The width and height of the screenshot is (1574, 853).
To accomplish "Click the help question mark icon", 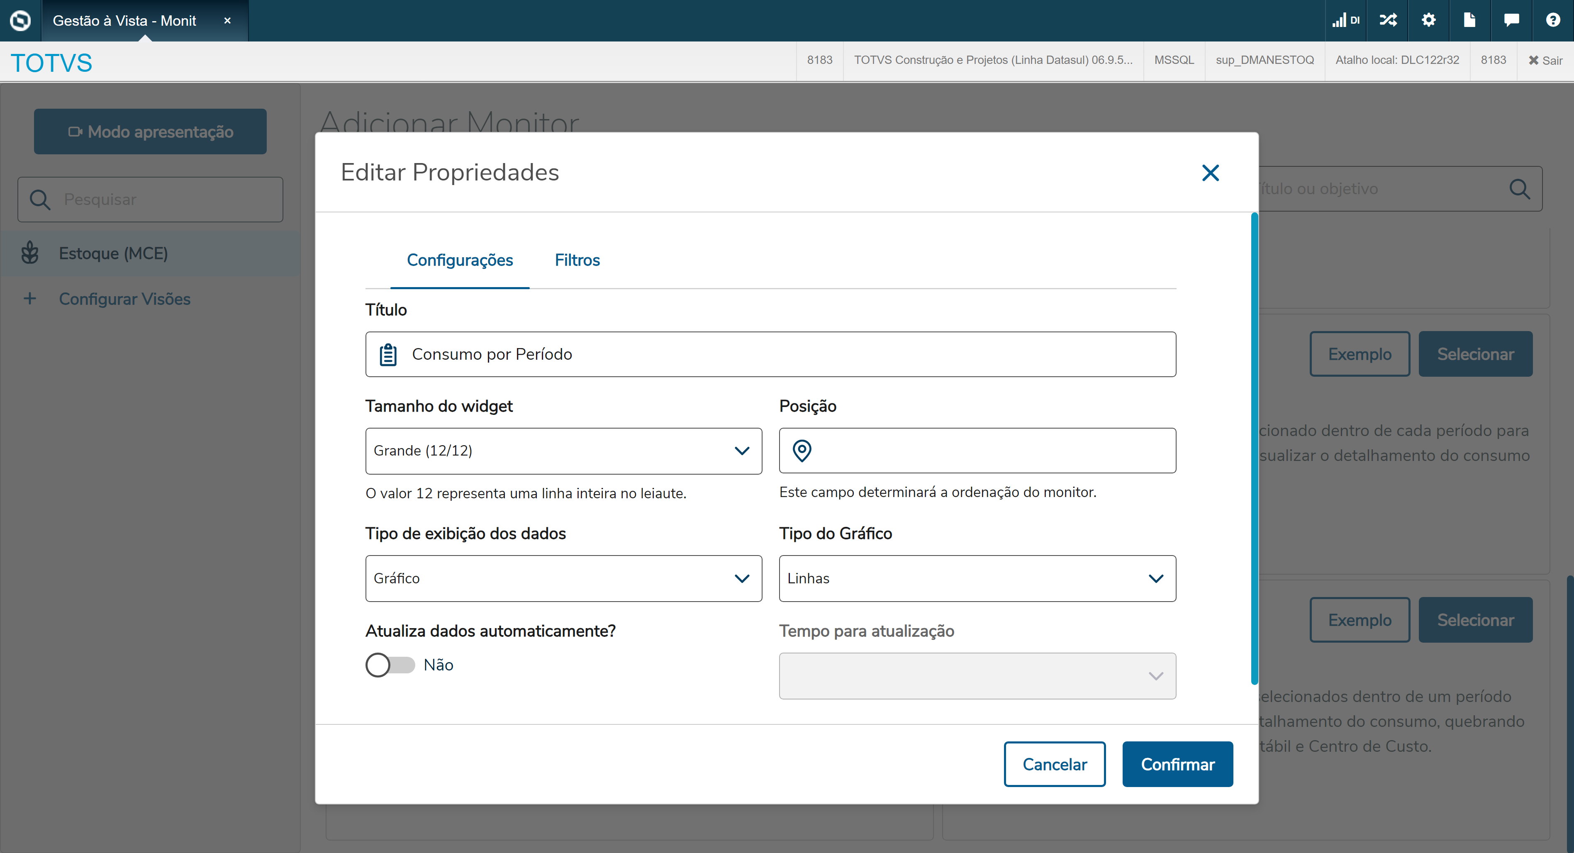I will (x=1552, y=20).
